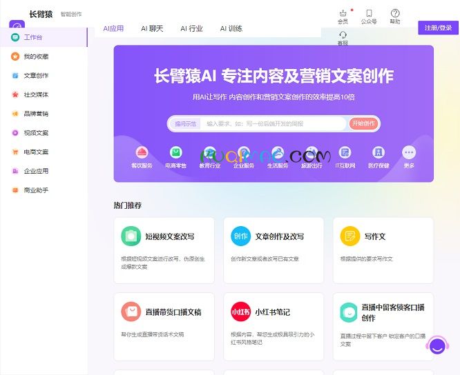Open the 直播带货口播文稿 card title
Viewport: 460px width, 375px height.
coord(173,312)
